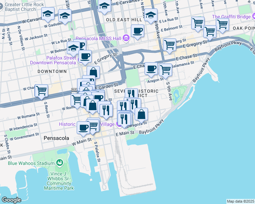This screenshot has height=204, width=255.
Task: Click the W Intendencia St label
Action: pos(23,127)
